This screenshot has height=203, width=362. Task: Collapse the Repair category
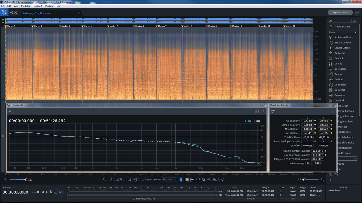355,32
